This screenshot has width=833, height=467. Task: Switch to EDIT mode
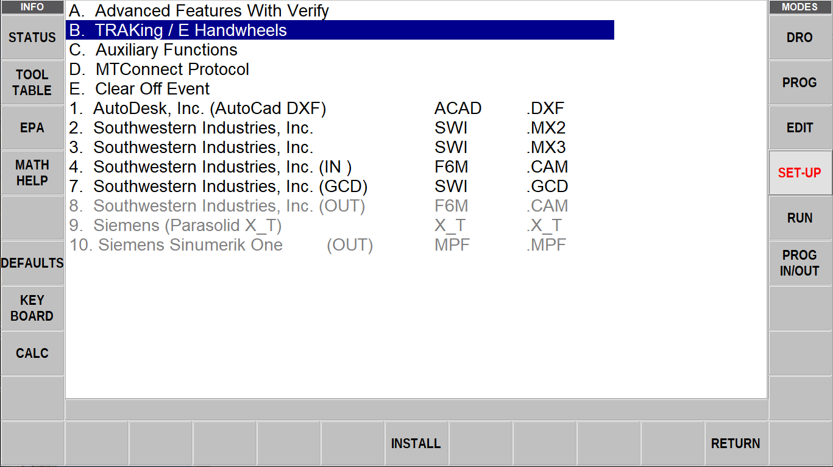[799, 128]
